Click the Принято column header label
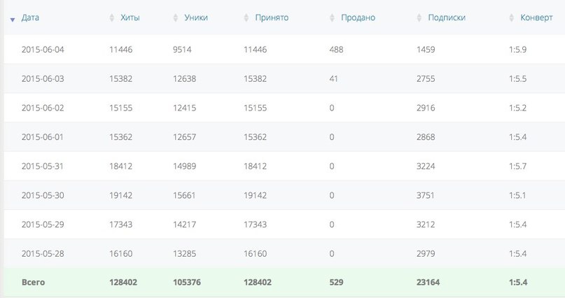 [x=272, y=17]
